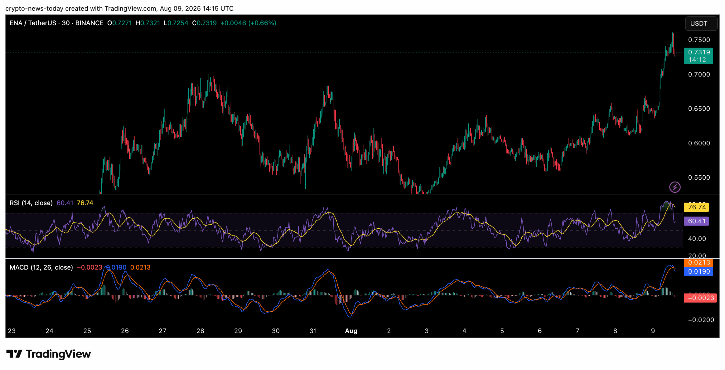Select the MACD (12, 26, close) legend
This screenshot has height=370, width=725.
point(41,267)
